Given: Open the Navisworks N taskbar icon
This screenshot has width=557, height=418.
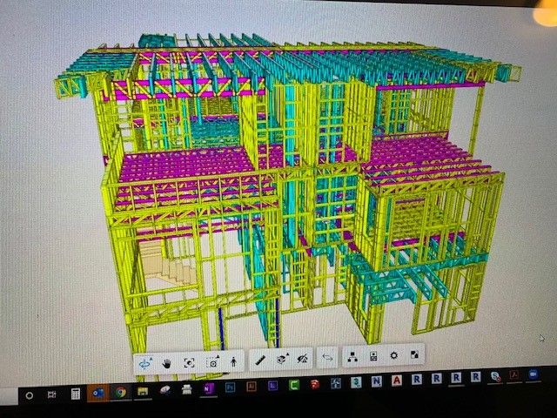Looking at the screenshot, I should pos(376,381).
